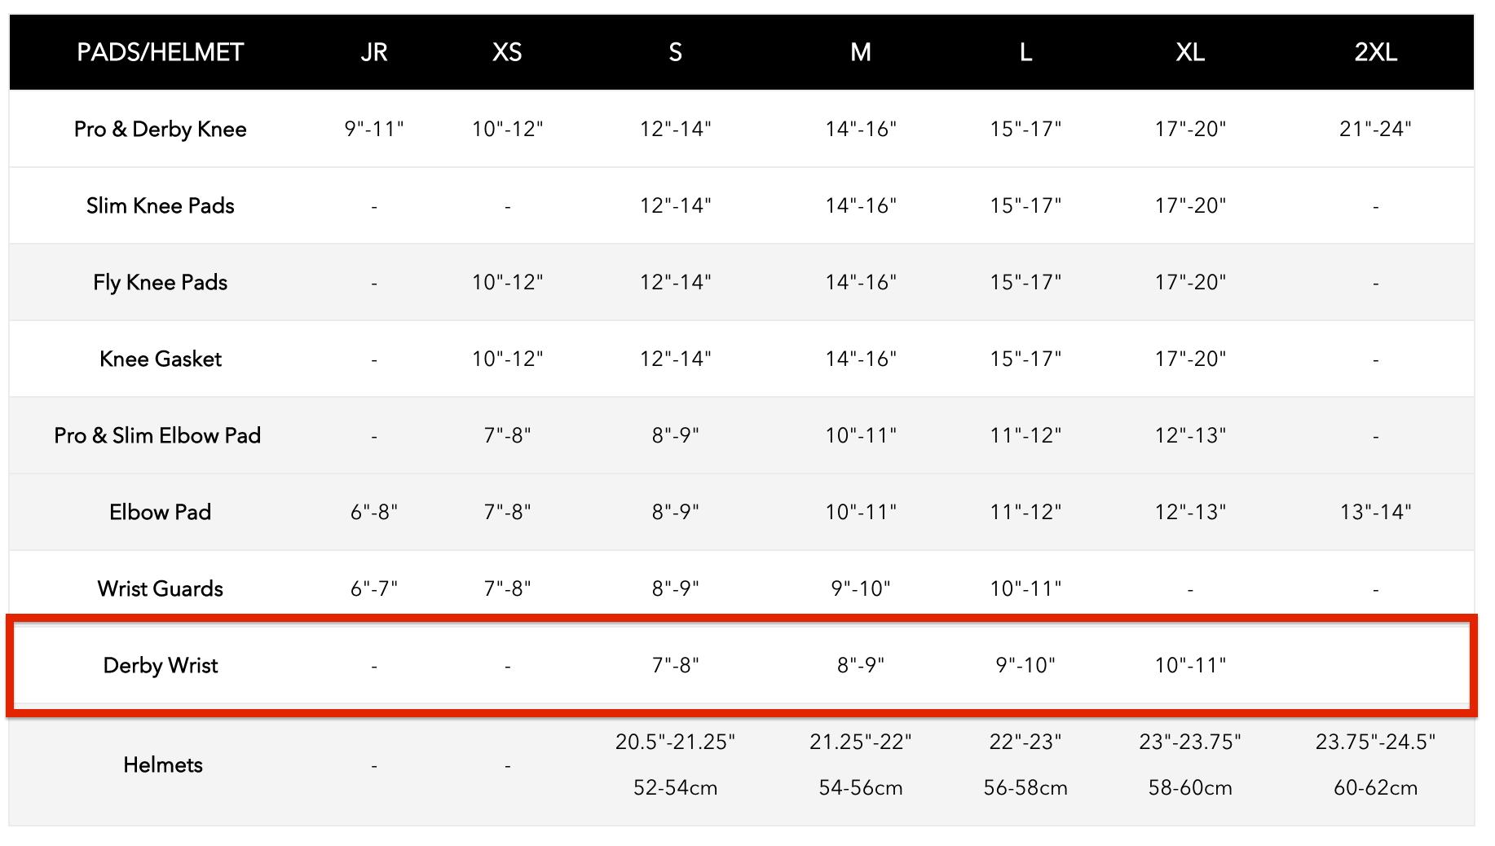1495x846 pixels.
Task: Select the JR size column header
Action: click(x=374, y=52)
